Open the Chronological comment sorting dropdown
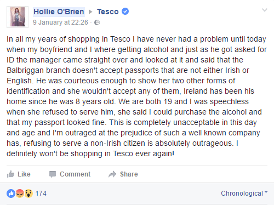This screenshot has width=274, height=205. coord(244,193)
